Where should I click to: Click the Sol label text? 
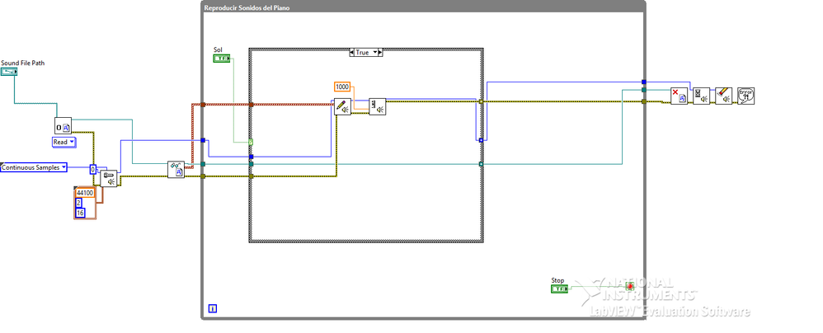[218, 49]
